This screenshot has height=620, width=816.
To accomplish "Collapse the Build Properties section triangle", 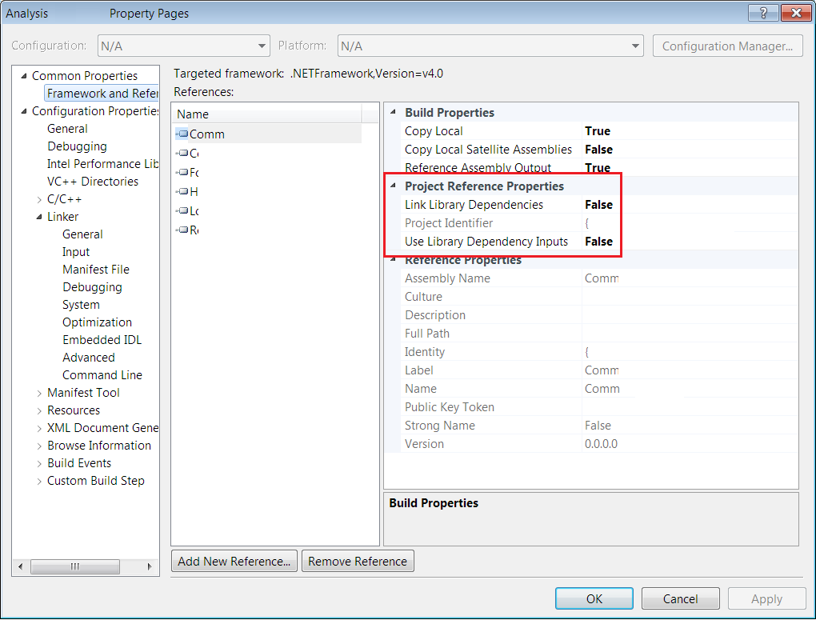I will (x=394, y=112).
